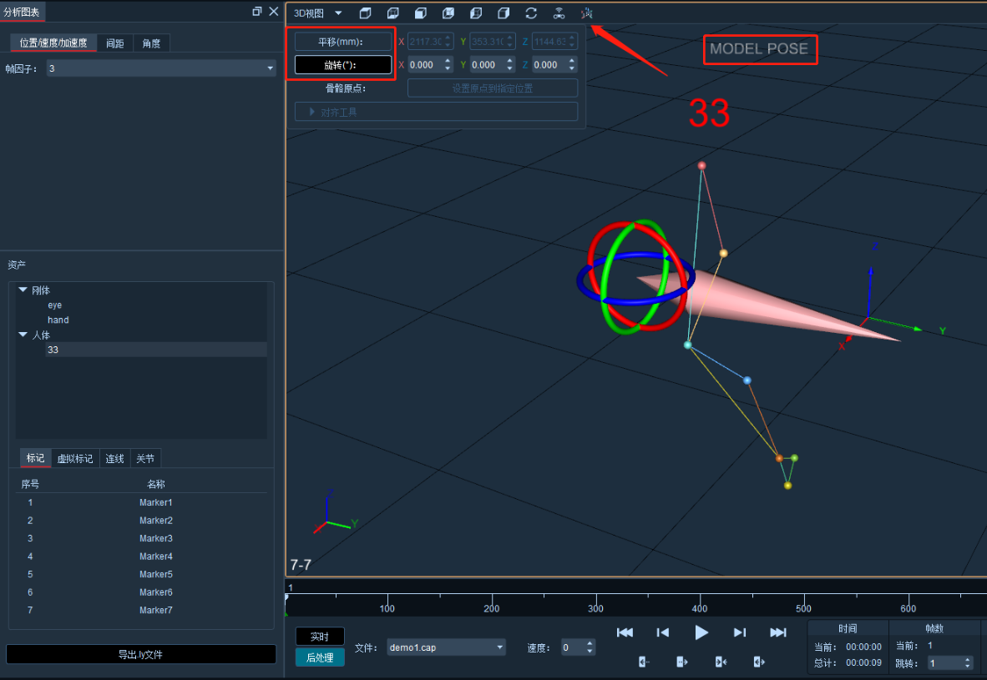
Task: Step back to the previous frame
Action: [x=663, y=632]
